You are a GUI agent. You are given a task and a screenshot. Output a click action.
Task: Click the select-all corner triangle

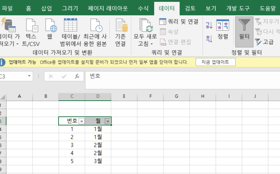pos(3,97)
